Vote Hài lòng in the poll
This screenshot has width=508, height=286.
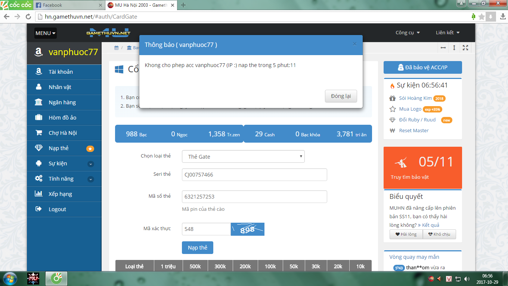coord(406,234)
